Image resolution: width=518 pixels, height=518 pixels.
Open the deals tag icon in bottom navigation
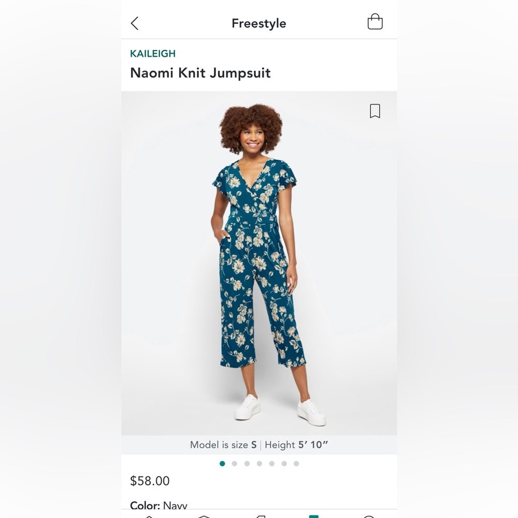(261, 516)
